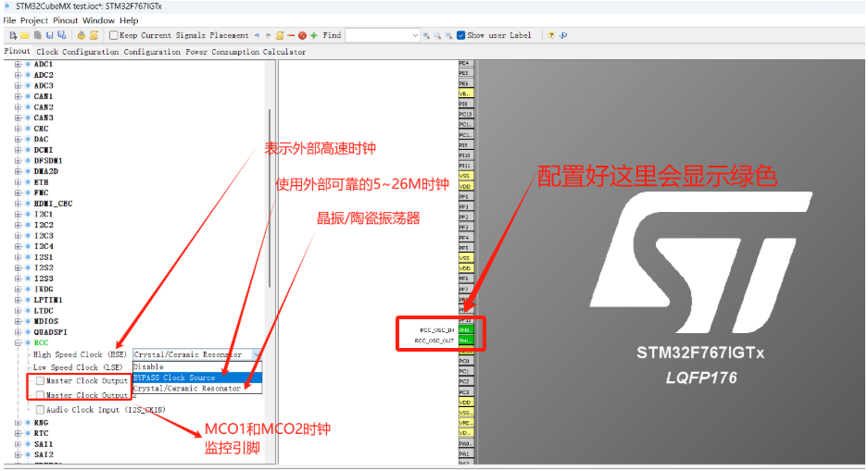Click the red round toolbar icon
The height and width of the screenshot is (471, 868).
point(302,35)
